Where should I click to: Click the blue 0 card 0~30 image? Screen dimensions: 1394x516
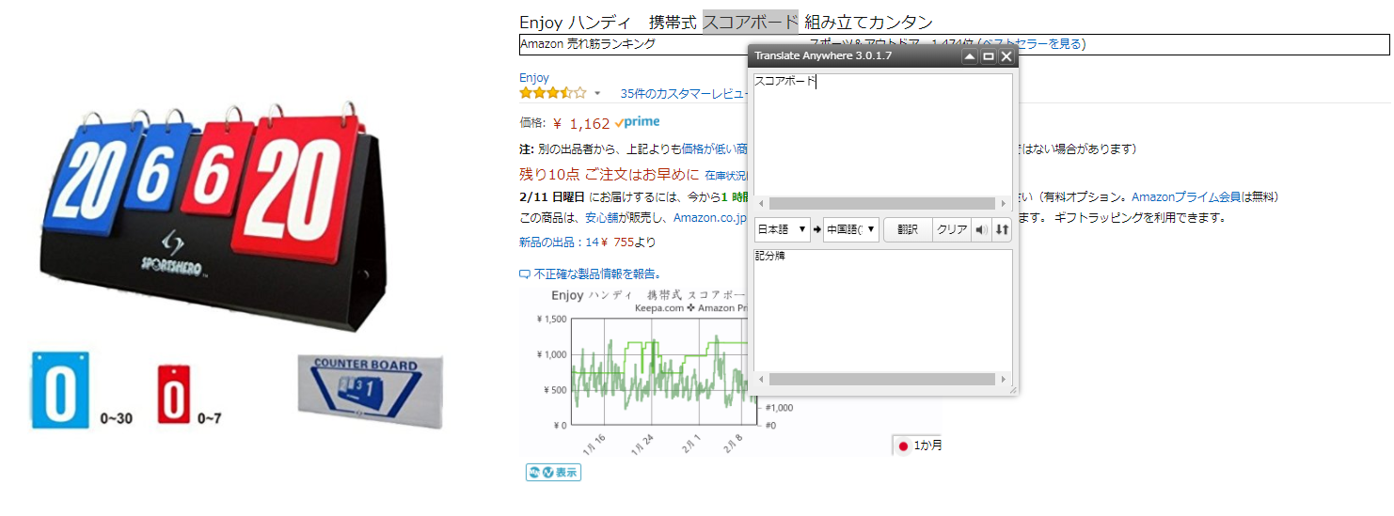61,390
